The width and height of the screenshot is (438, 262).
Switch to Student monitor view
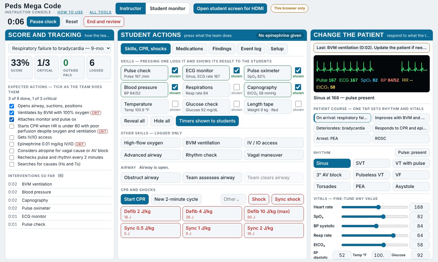(168, 9)
